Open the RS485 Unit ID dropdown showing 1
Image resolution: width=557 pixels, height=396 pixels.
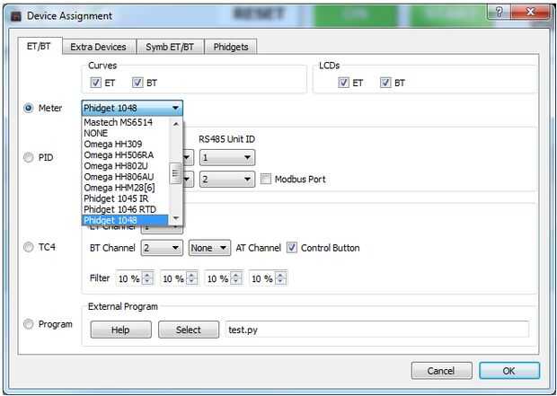click(227, 157)
